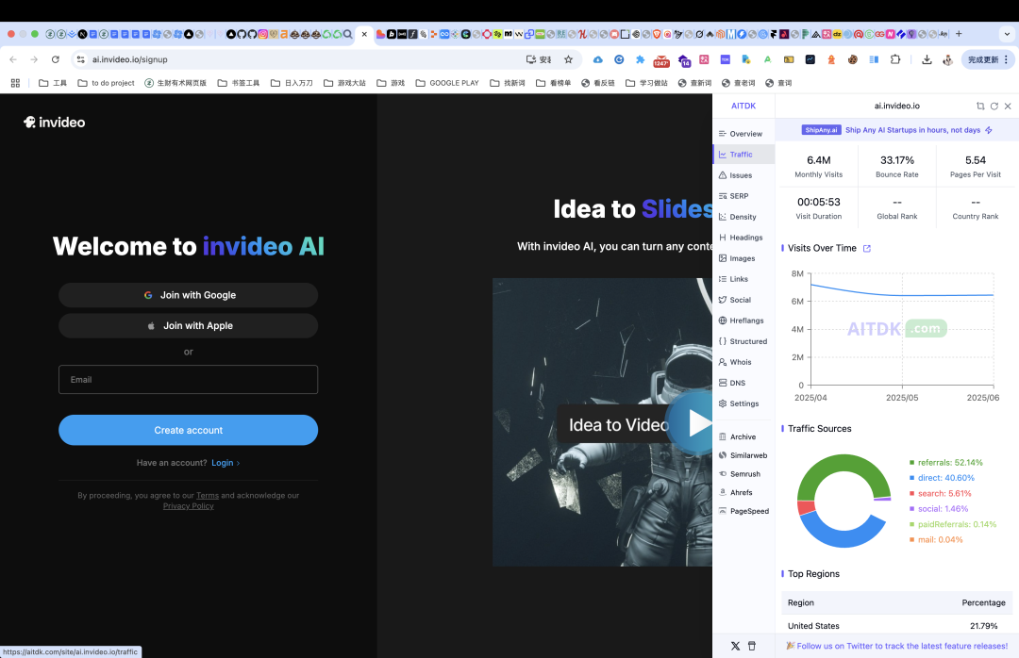Close the active browser tab
Viewport: 1019px width, 658px height.
(364, 35)
